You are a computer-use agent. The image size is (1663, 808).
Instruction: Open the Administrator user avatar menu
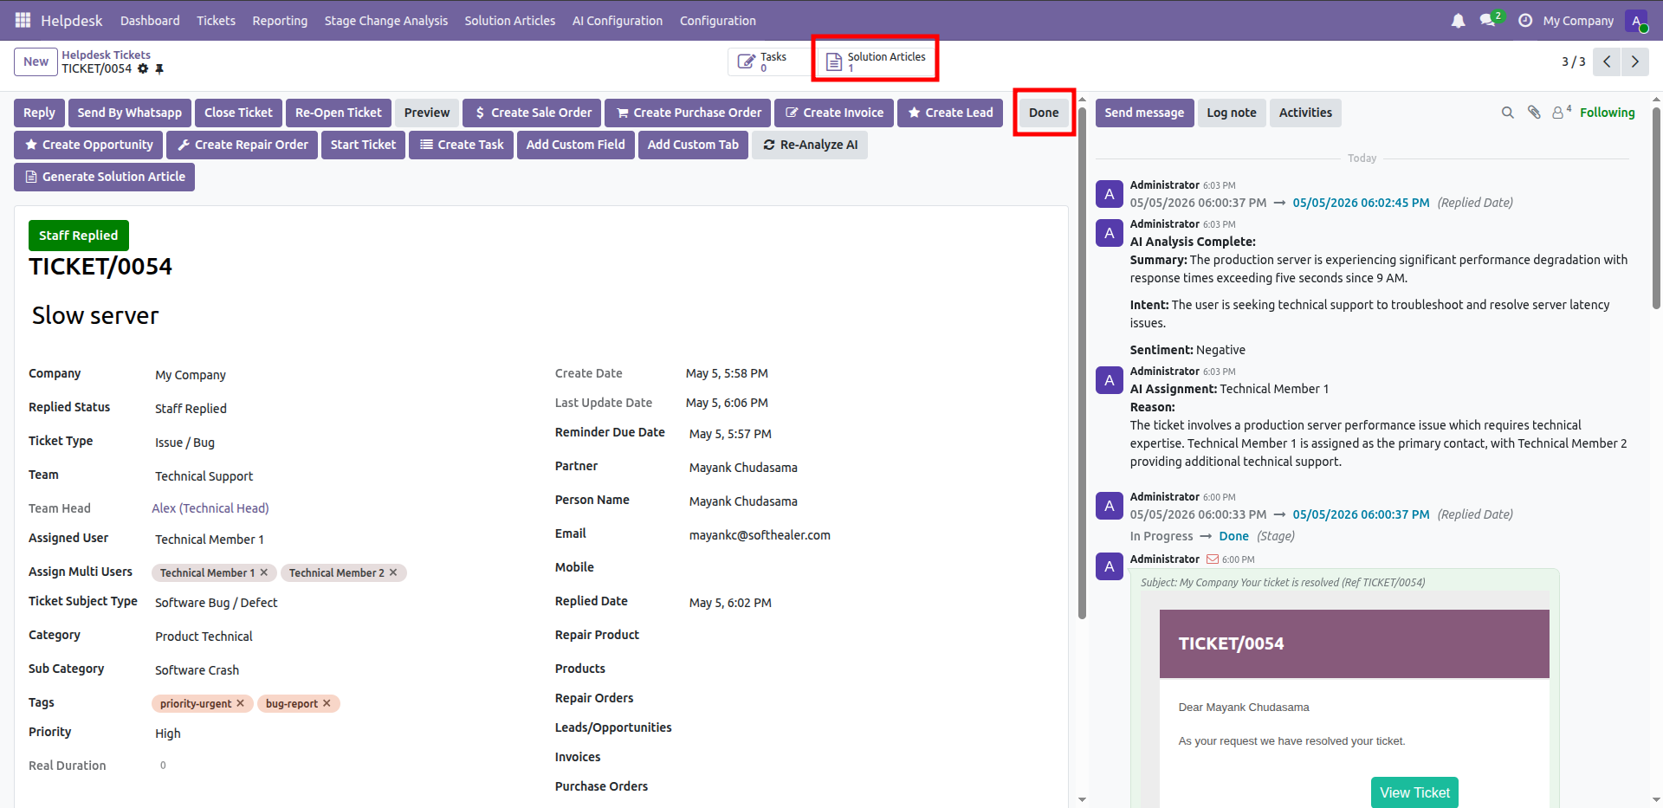click(x=1636, y=21)
